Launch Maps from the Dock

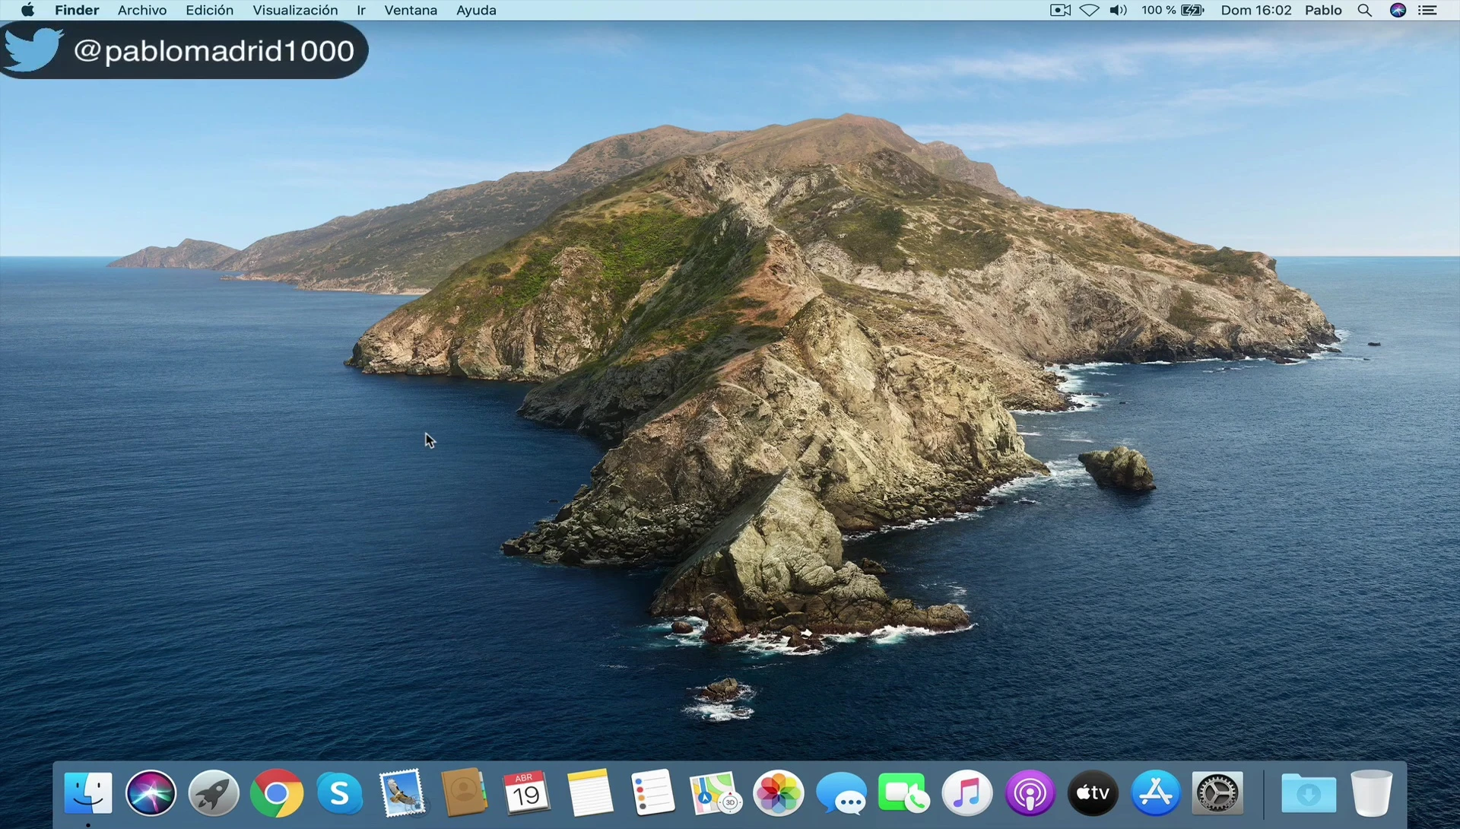pos(716,793)
